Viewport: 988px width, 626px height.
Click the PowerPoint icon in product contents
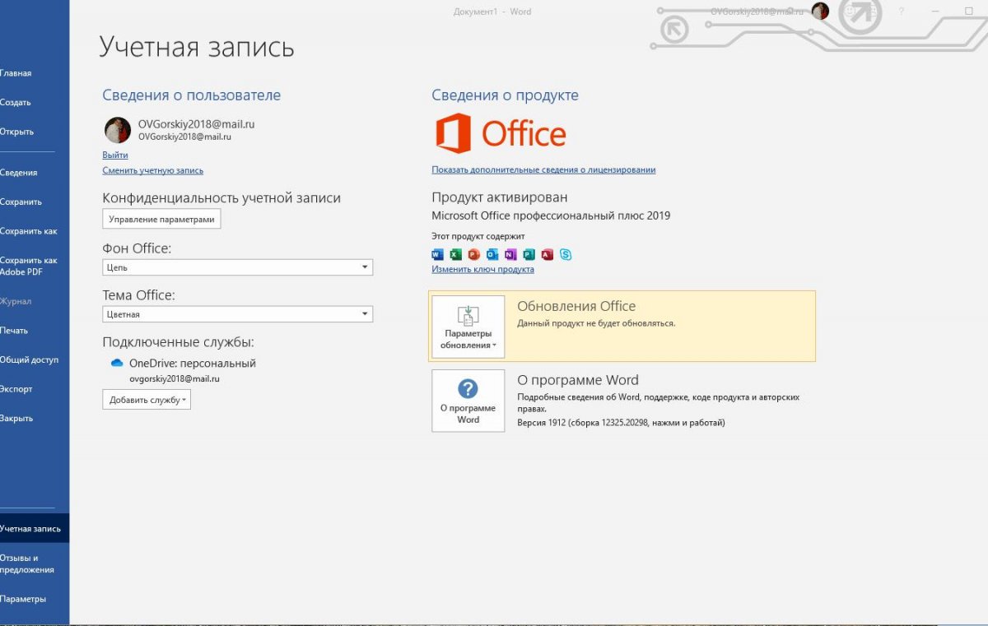point(473,254)
